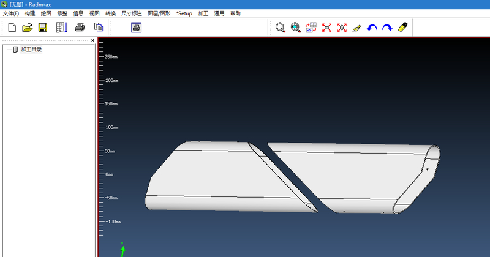Click the yellow highlighter icon
This screenshot has height=257, width=490.
[x=402, y=28]
